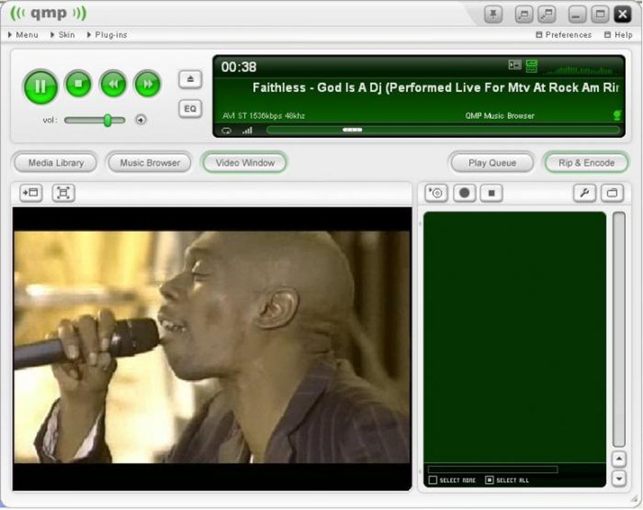The width and height of the screenshot is (643, 510).
Task: Open the EQ equalizer
Action: click(x=190, y=108)
